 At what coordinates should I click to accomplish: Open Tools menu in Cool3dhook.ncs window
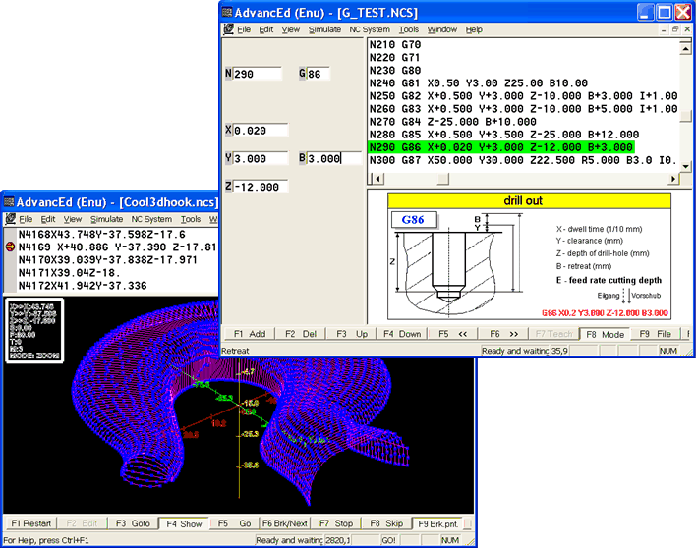click(x=191, y=219)
